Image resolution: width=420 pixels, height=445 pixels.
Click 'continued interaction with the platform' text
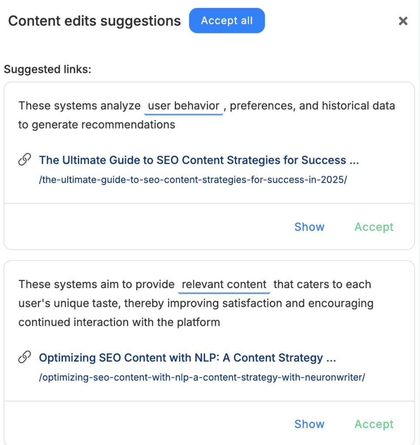[x=119, y=322]
